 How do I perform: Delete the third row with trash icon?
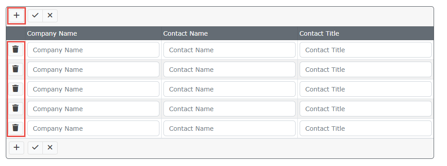click(16, 89)
